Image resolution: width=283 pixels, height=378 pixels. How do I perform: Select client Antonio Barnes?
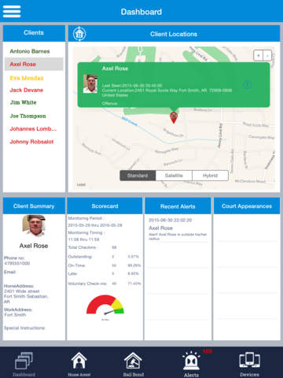(30, 51)
